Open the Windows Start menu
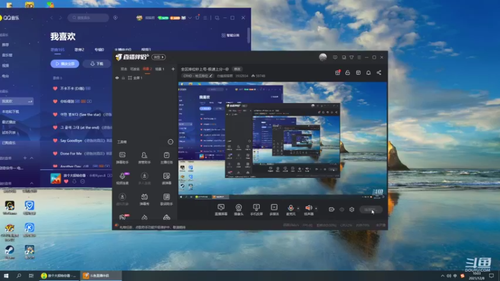The width and height of the screenshot is (500, 281). click(x=6, y=275)
